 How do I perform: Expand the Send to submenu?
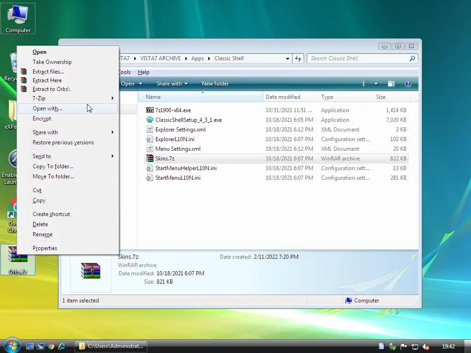pos(113,156)
